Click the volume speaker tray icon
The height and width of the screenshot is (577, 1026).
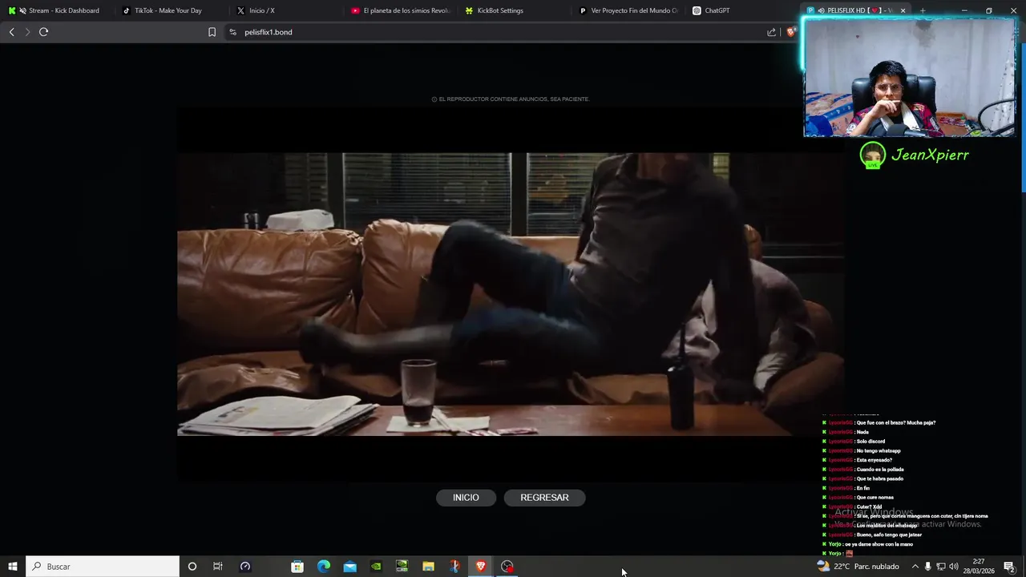[954, 567]
